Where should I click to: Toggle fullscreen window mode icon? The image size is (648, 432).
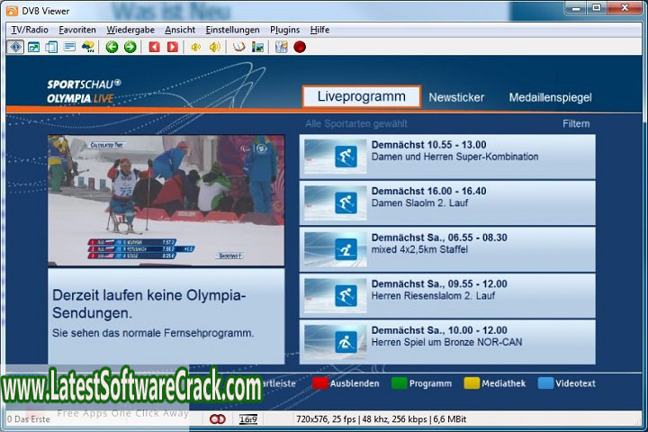34,47
